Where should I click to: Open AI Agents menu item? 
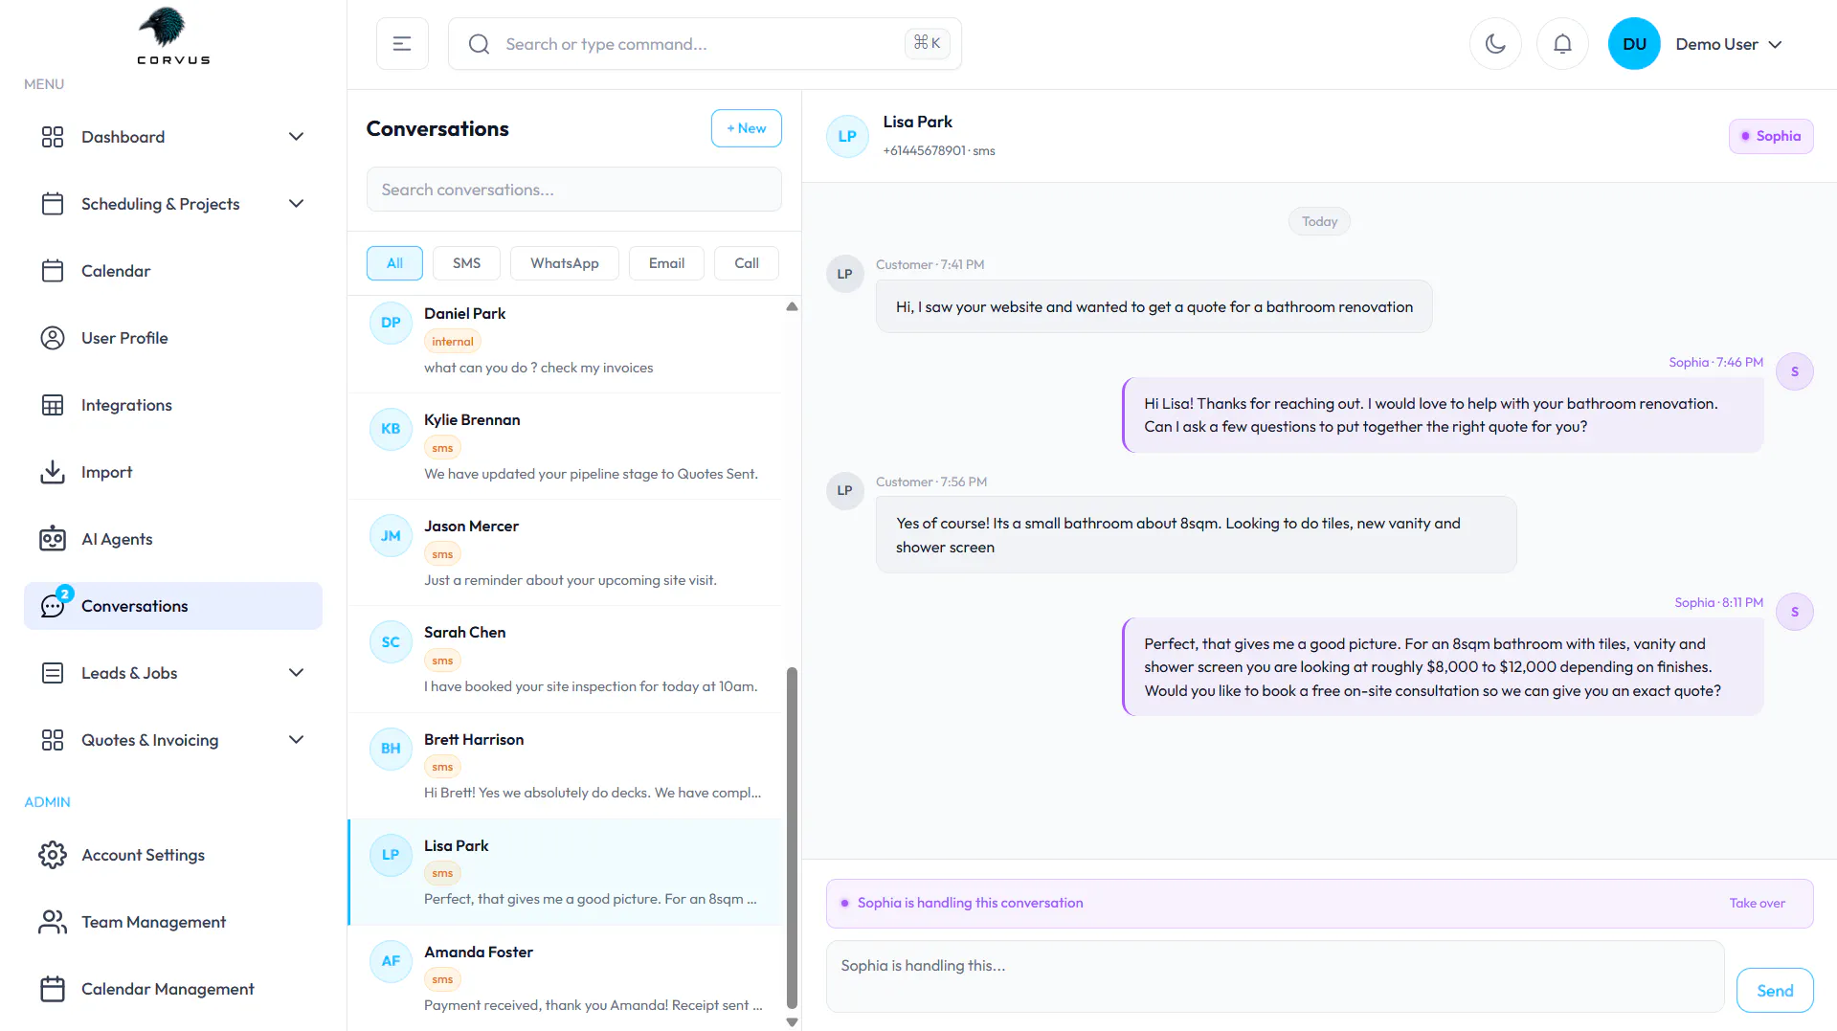click(173, 539)
